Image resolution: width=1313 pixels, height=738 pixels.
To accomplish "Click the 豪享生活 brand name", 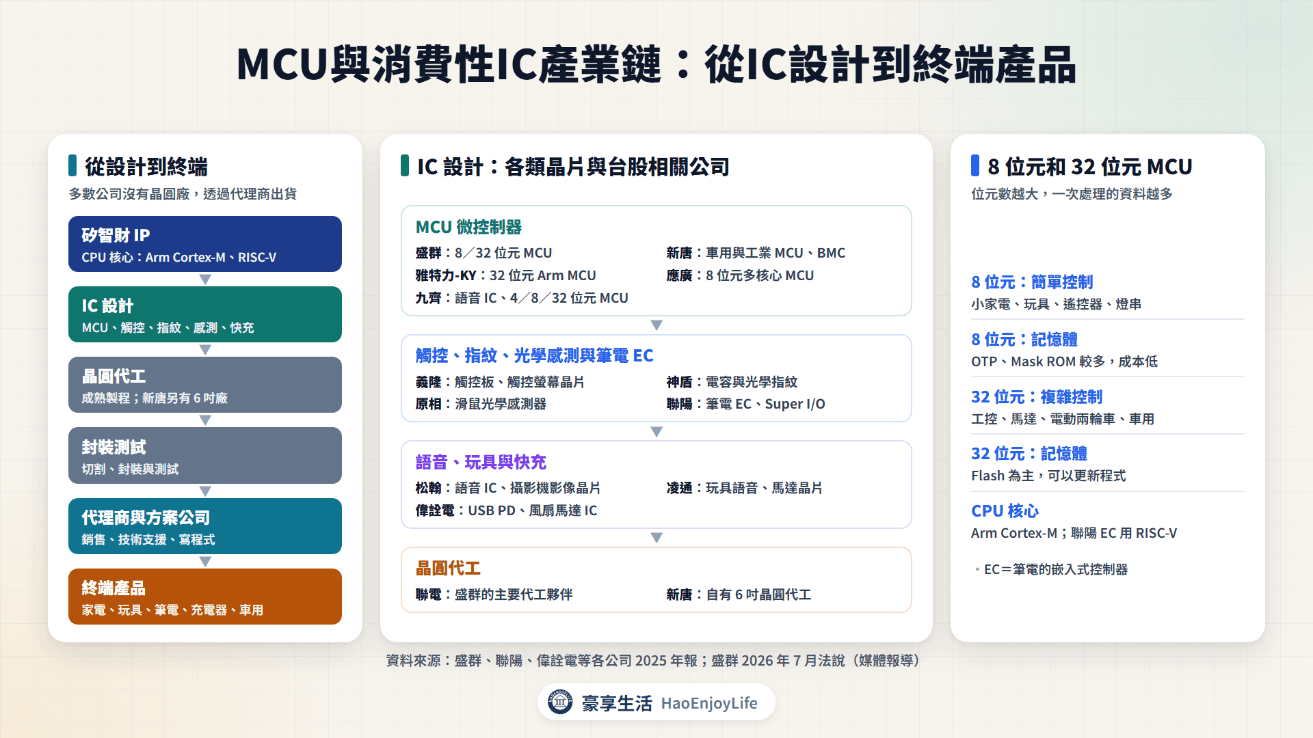I will click(617, 703).
